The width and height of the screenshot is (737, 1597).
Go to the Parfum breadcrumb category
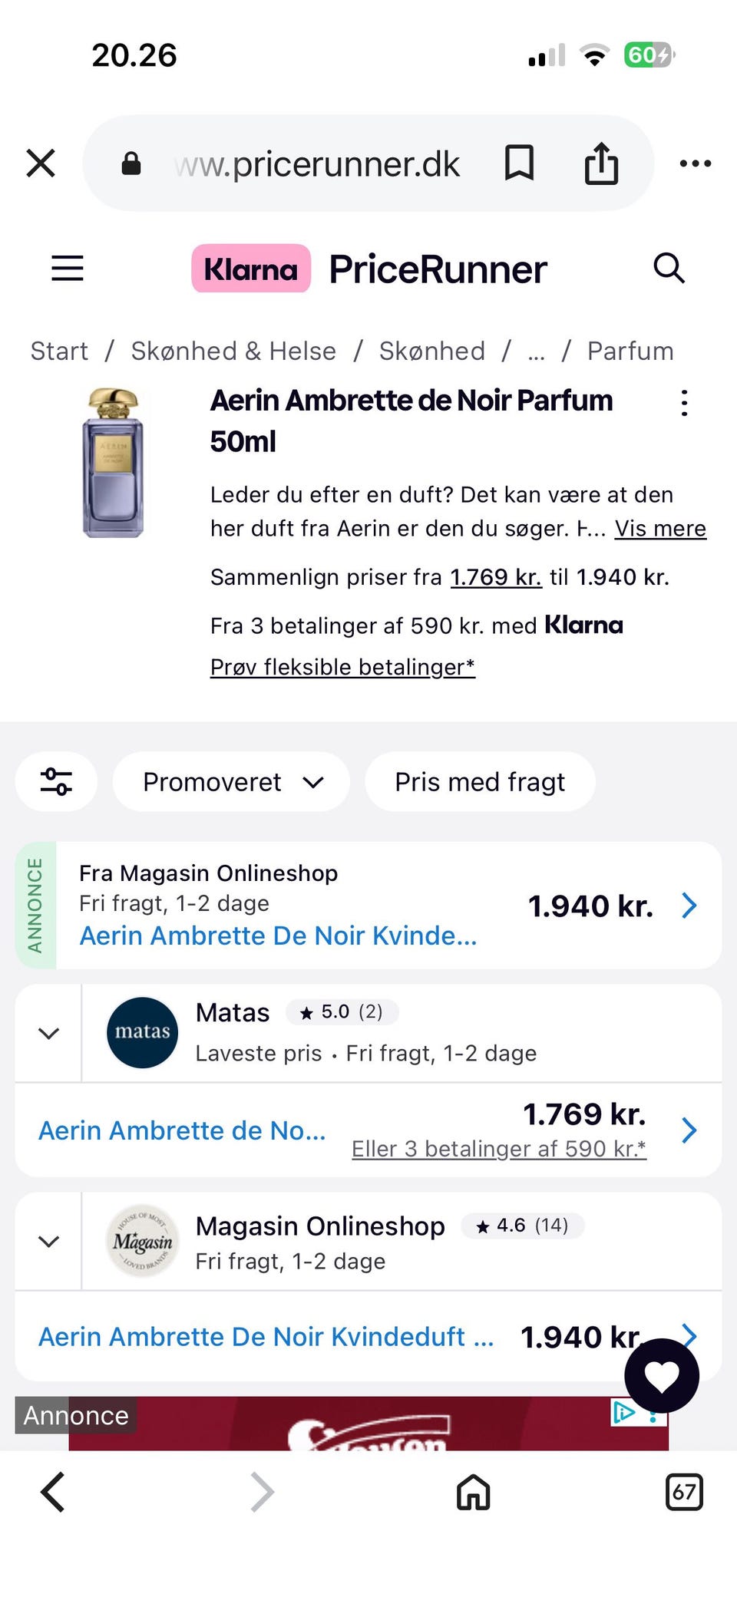click(x=630, y=351)
